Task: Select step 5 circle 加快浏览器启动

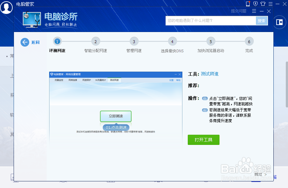Action: click(x=211, y=42)
